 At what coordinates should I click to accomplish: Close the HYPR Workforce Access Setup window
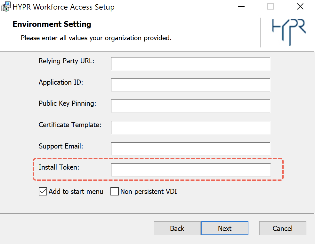[x=300, y=7]
